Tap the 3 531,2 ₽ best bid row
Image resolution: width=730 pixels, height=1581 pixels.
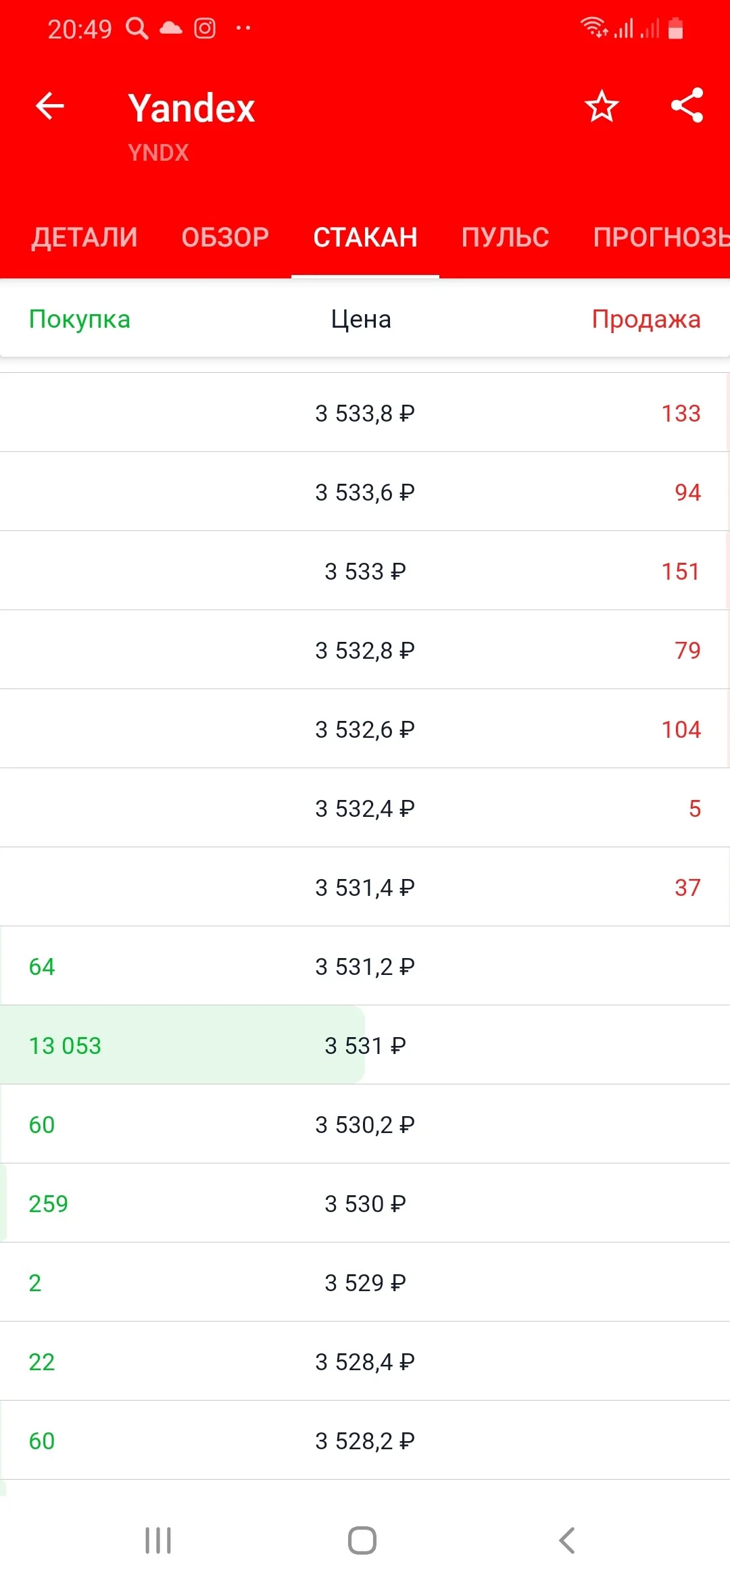(365, 966)
